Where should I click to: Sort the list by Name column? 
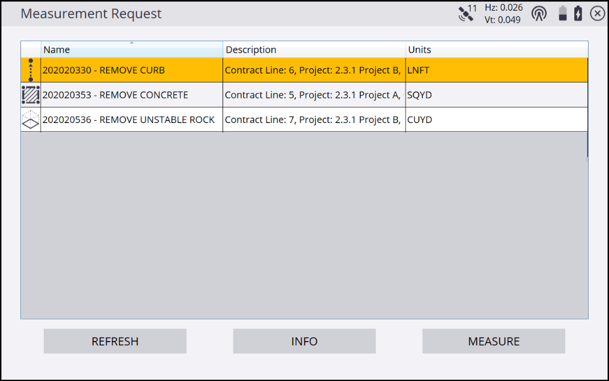coord(132,50)
